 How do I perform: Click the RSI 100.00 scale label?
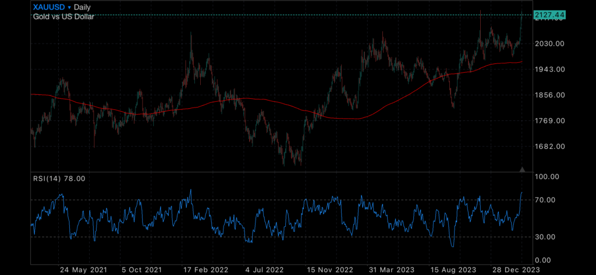click(547, 177)
